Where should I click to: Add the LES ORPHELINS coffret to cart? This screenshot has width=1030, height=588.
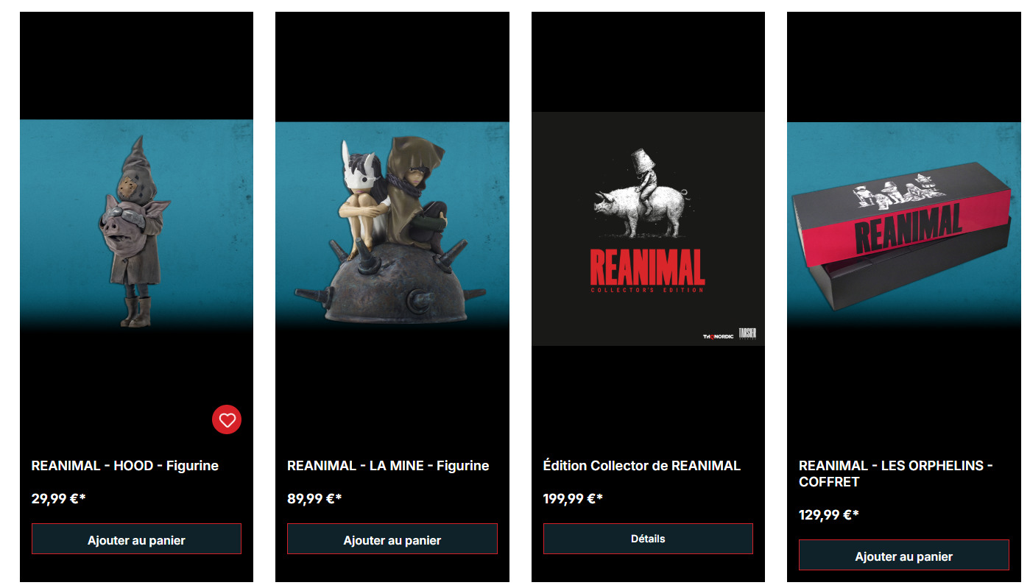point(904,556)
